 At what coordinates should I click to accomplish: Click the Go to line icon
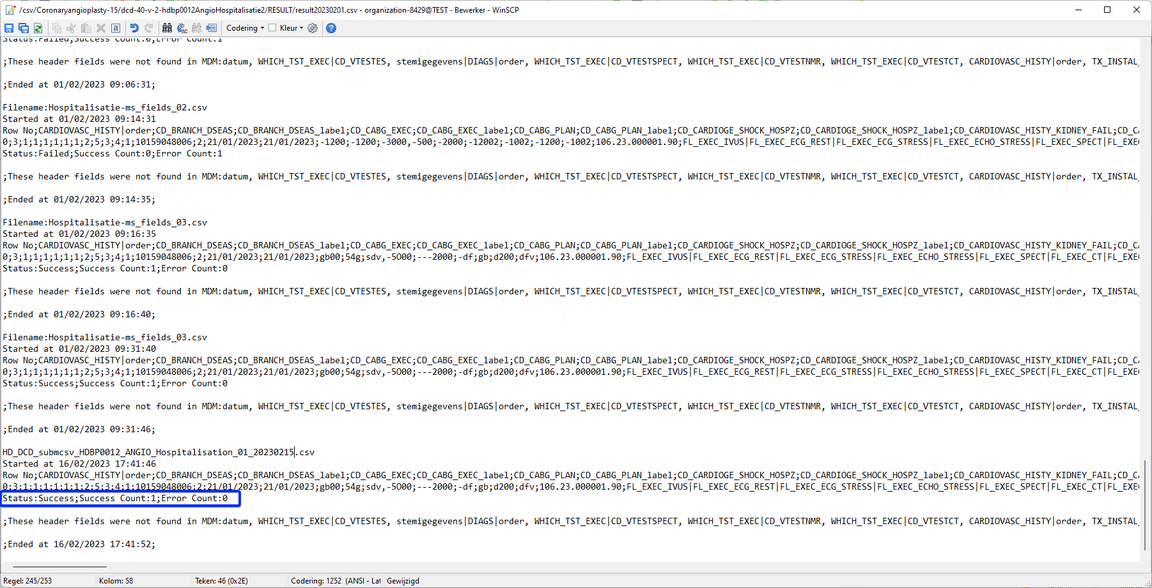(x=212, y=28)
